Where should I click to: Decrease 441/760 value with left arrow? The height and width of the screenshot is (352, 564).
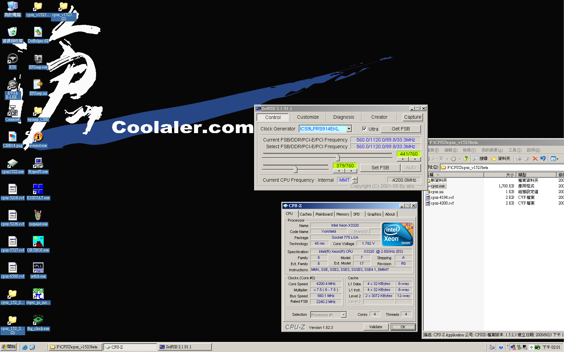pos(403,159)
